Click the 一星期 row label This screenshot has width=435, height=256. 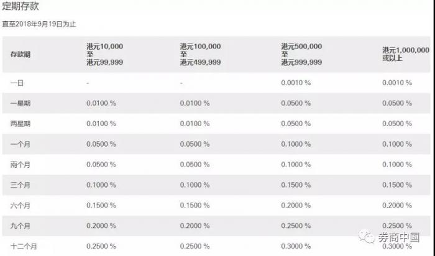click(20, 103)
